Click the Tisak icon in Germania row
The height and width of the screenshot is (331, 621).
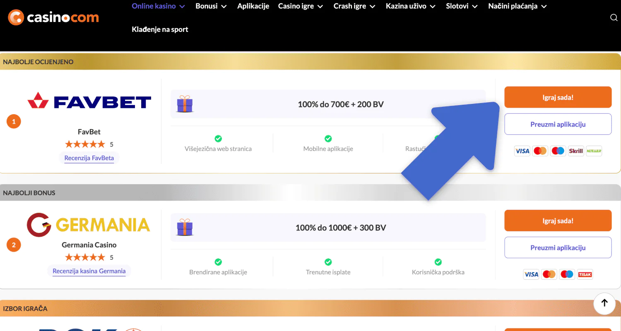point(585,274)
